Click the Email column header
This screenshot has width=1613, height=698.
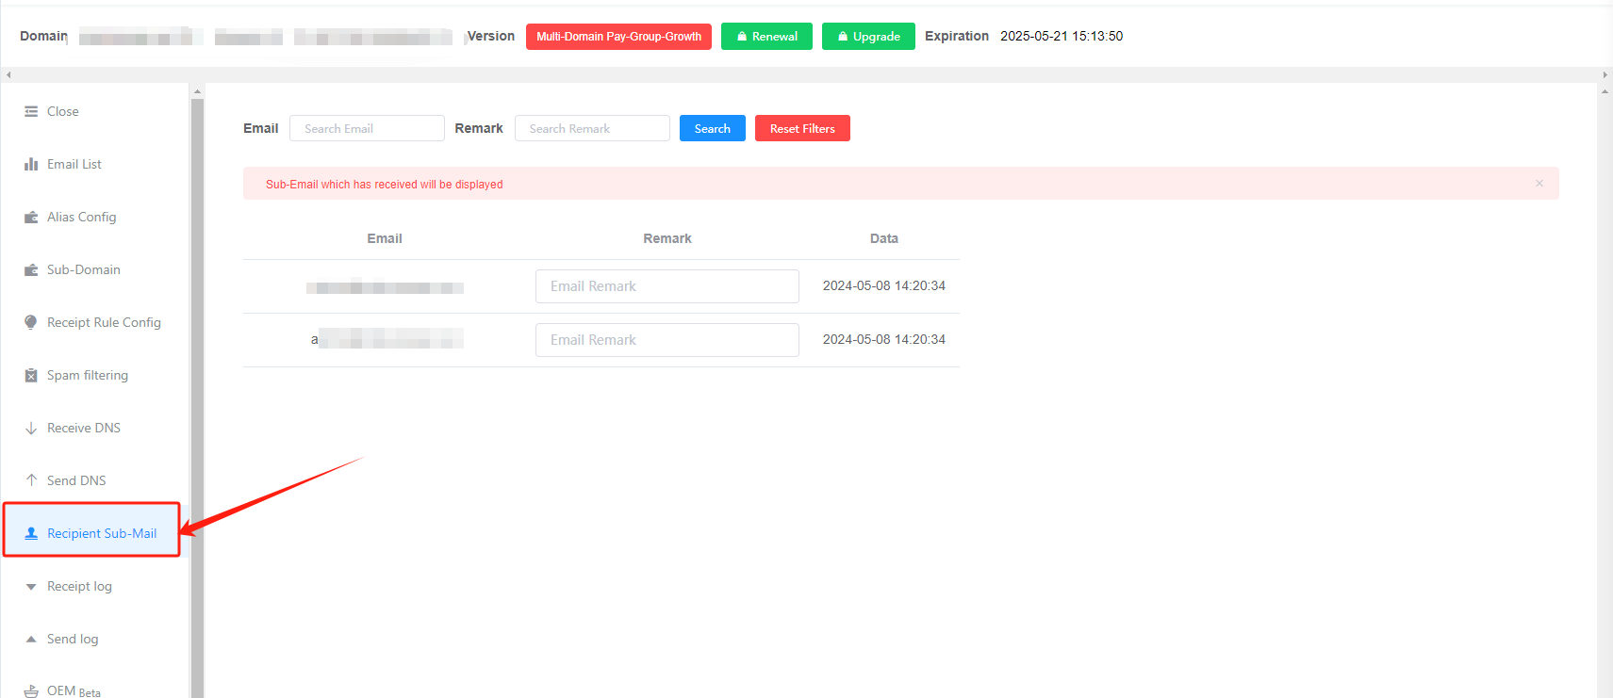[385, 238]
